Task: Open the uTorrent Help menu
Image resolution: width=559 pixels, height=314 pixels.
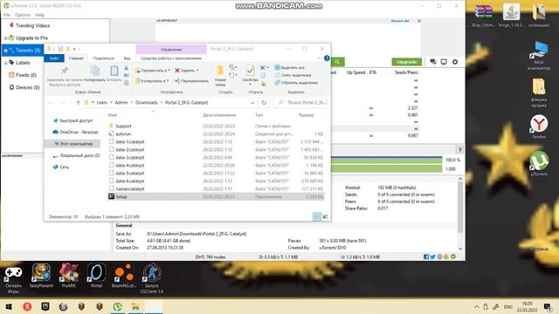Action: point(40,15)
